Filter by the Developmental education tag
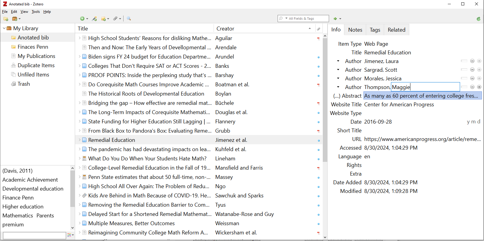Image resolution: width=484 pixels, height=241 pixels. (33, 189)
